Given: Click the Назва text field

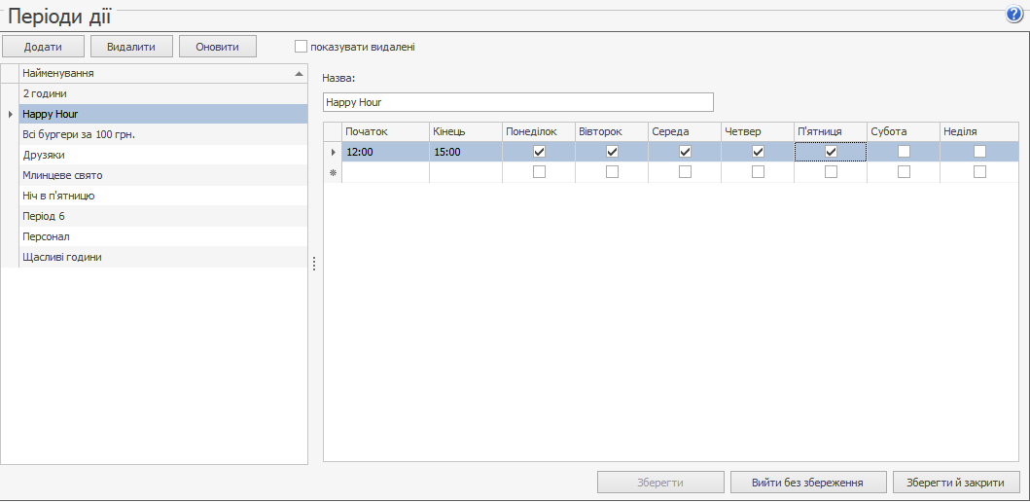Looking at the screenshot, I should click(517, 102).
